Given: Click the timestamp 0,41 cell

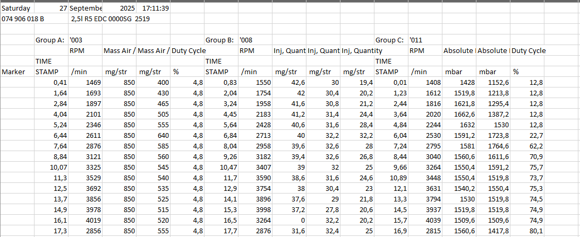Looking at the screenshot, I should pos(51,82).
